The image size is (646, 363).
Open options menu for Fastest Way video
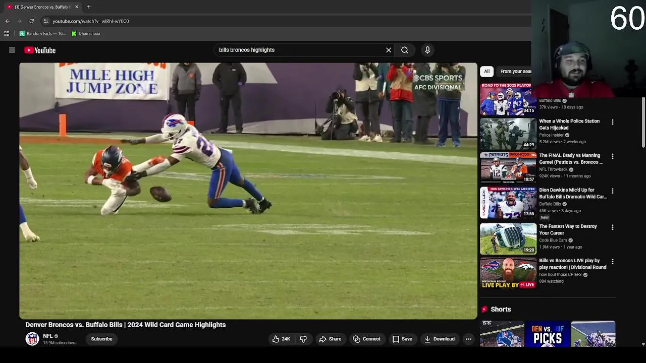point(613,227)
